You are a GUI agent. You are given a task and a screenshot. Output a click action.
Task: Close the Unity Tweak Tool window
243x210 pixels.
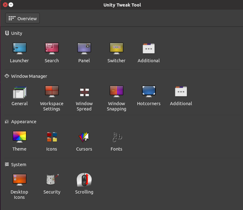tap(5, 5)
